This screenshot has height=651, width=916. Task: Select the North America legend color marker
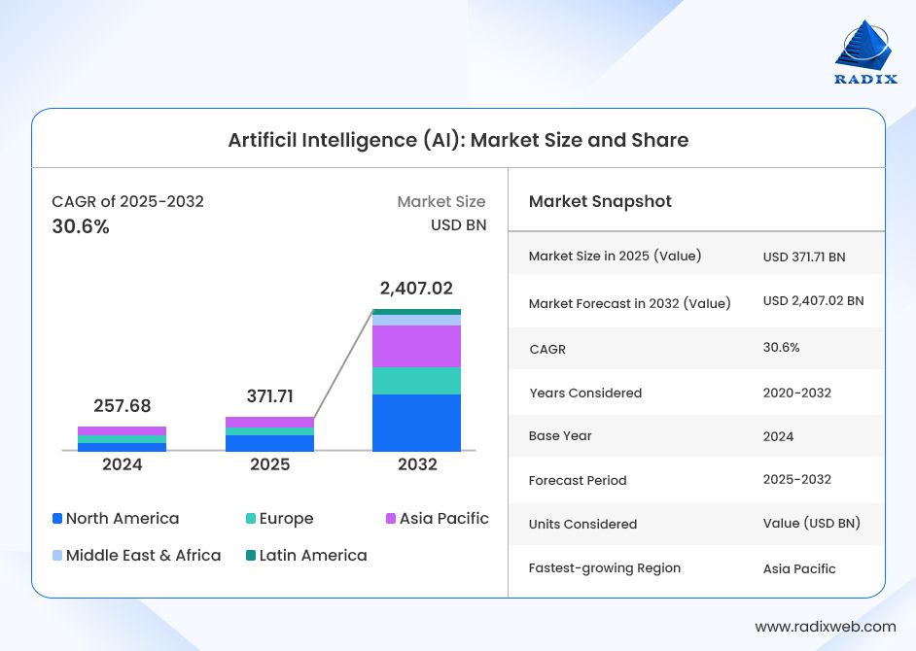[55, 518]
